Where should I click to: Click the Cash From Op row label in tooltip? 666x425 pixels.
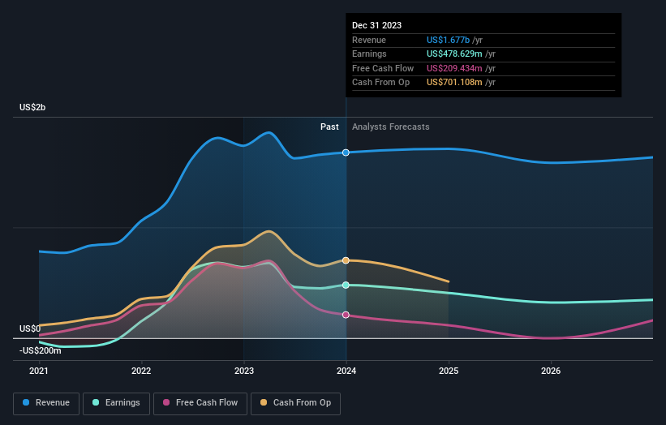pos(380,83)
